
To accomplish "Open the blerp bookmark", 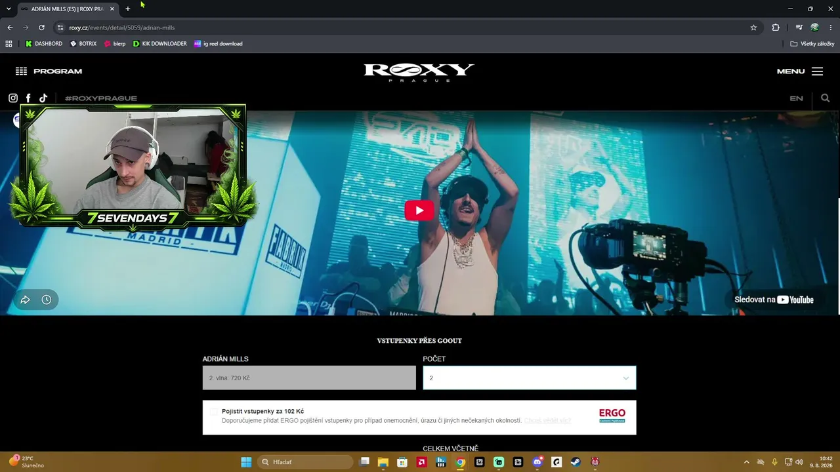I will [x=115, y=44].
